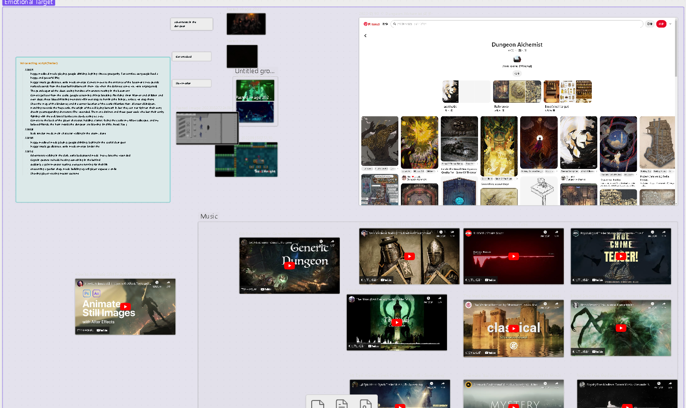Play the Animate Still Images video
This screenshot has height=408, width=686.
[x=125, y=307]
